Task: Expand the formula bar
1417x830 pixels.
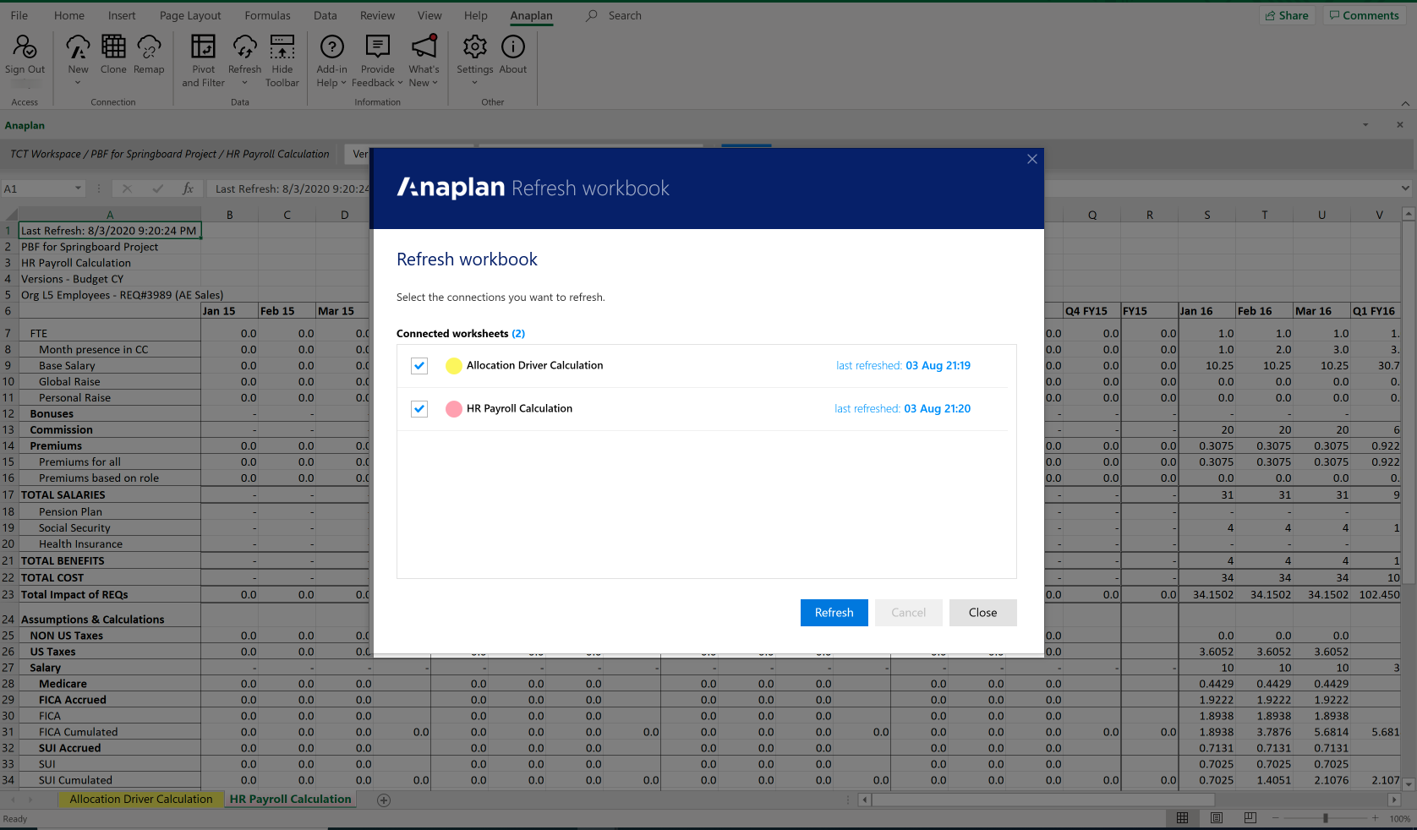Action: (1405, 188)
